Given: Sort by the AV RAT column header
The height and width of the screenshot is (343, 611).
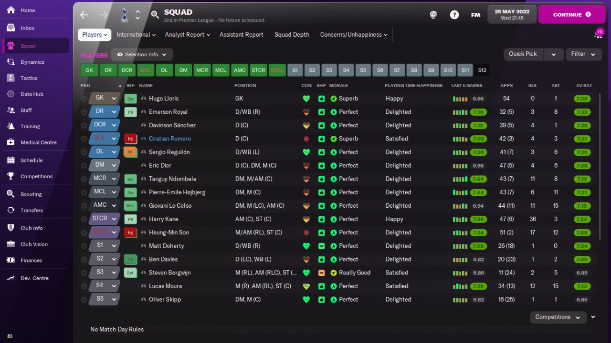Looking at the screenshot, I should pyautogui.click(x=584, y=86).
